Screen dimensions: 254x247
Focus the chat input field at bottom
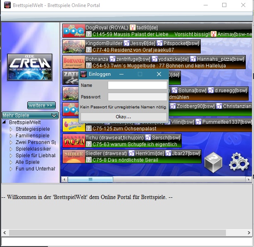tap(127, 241)
